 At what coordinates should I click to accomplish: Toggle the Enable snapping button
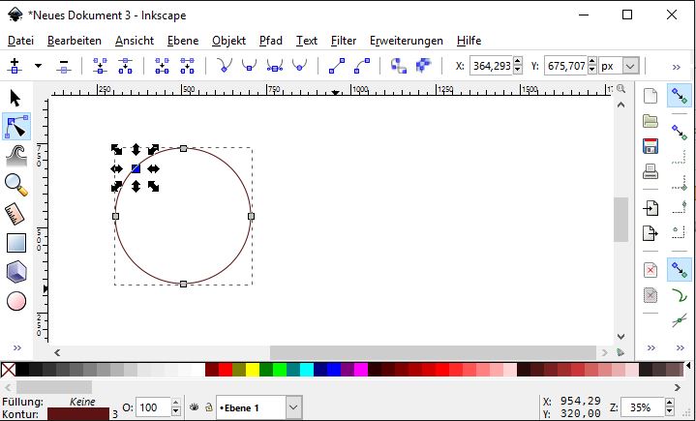tap(681, 96)
